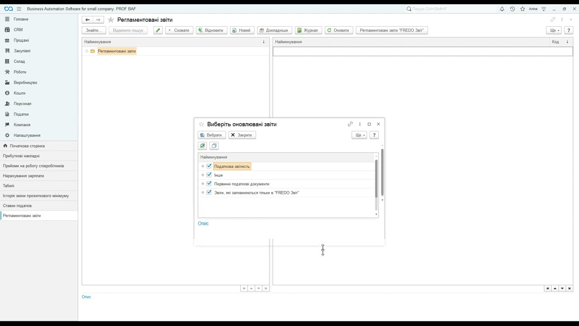Click the Закрити button in dialog

click(x=242, y=135)
